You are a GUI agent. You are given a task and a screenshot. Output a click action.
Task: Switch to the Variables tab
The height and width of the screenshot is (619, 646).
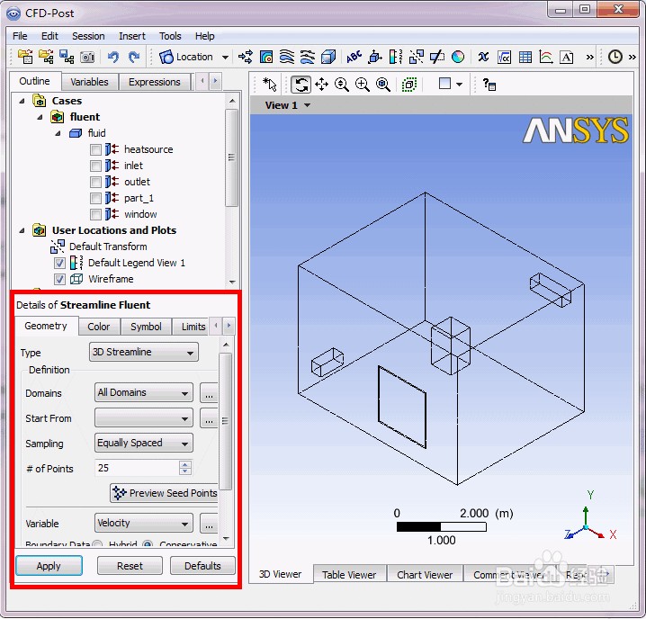[x=89, y=82]
